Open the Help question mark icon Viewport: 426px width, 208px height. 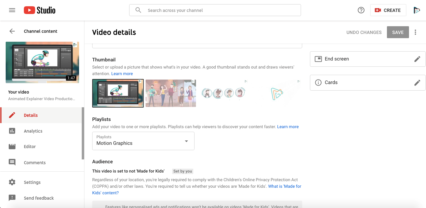pos(361,10)
